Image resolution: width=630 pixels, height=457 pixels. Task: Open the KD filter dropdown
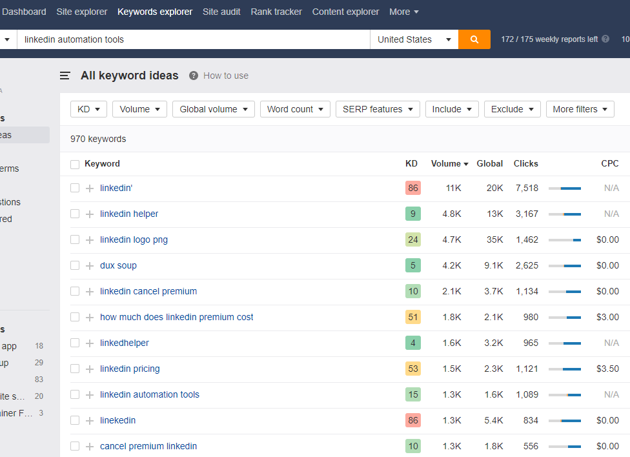point(88,109)
